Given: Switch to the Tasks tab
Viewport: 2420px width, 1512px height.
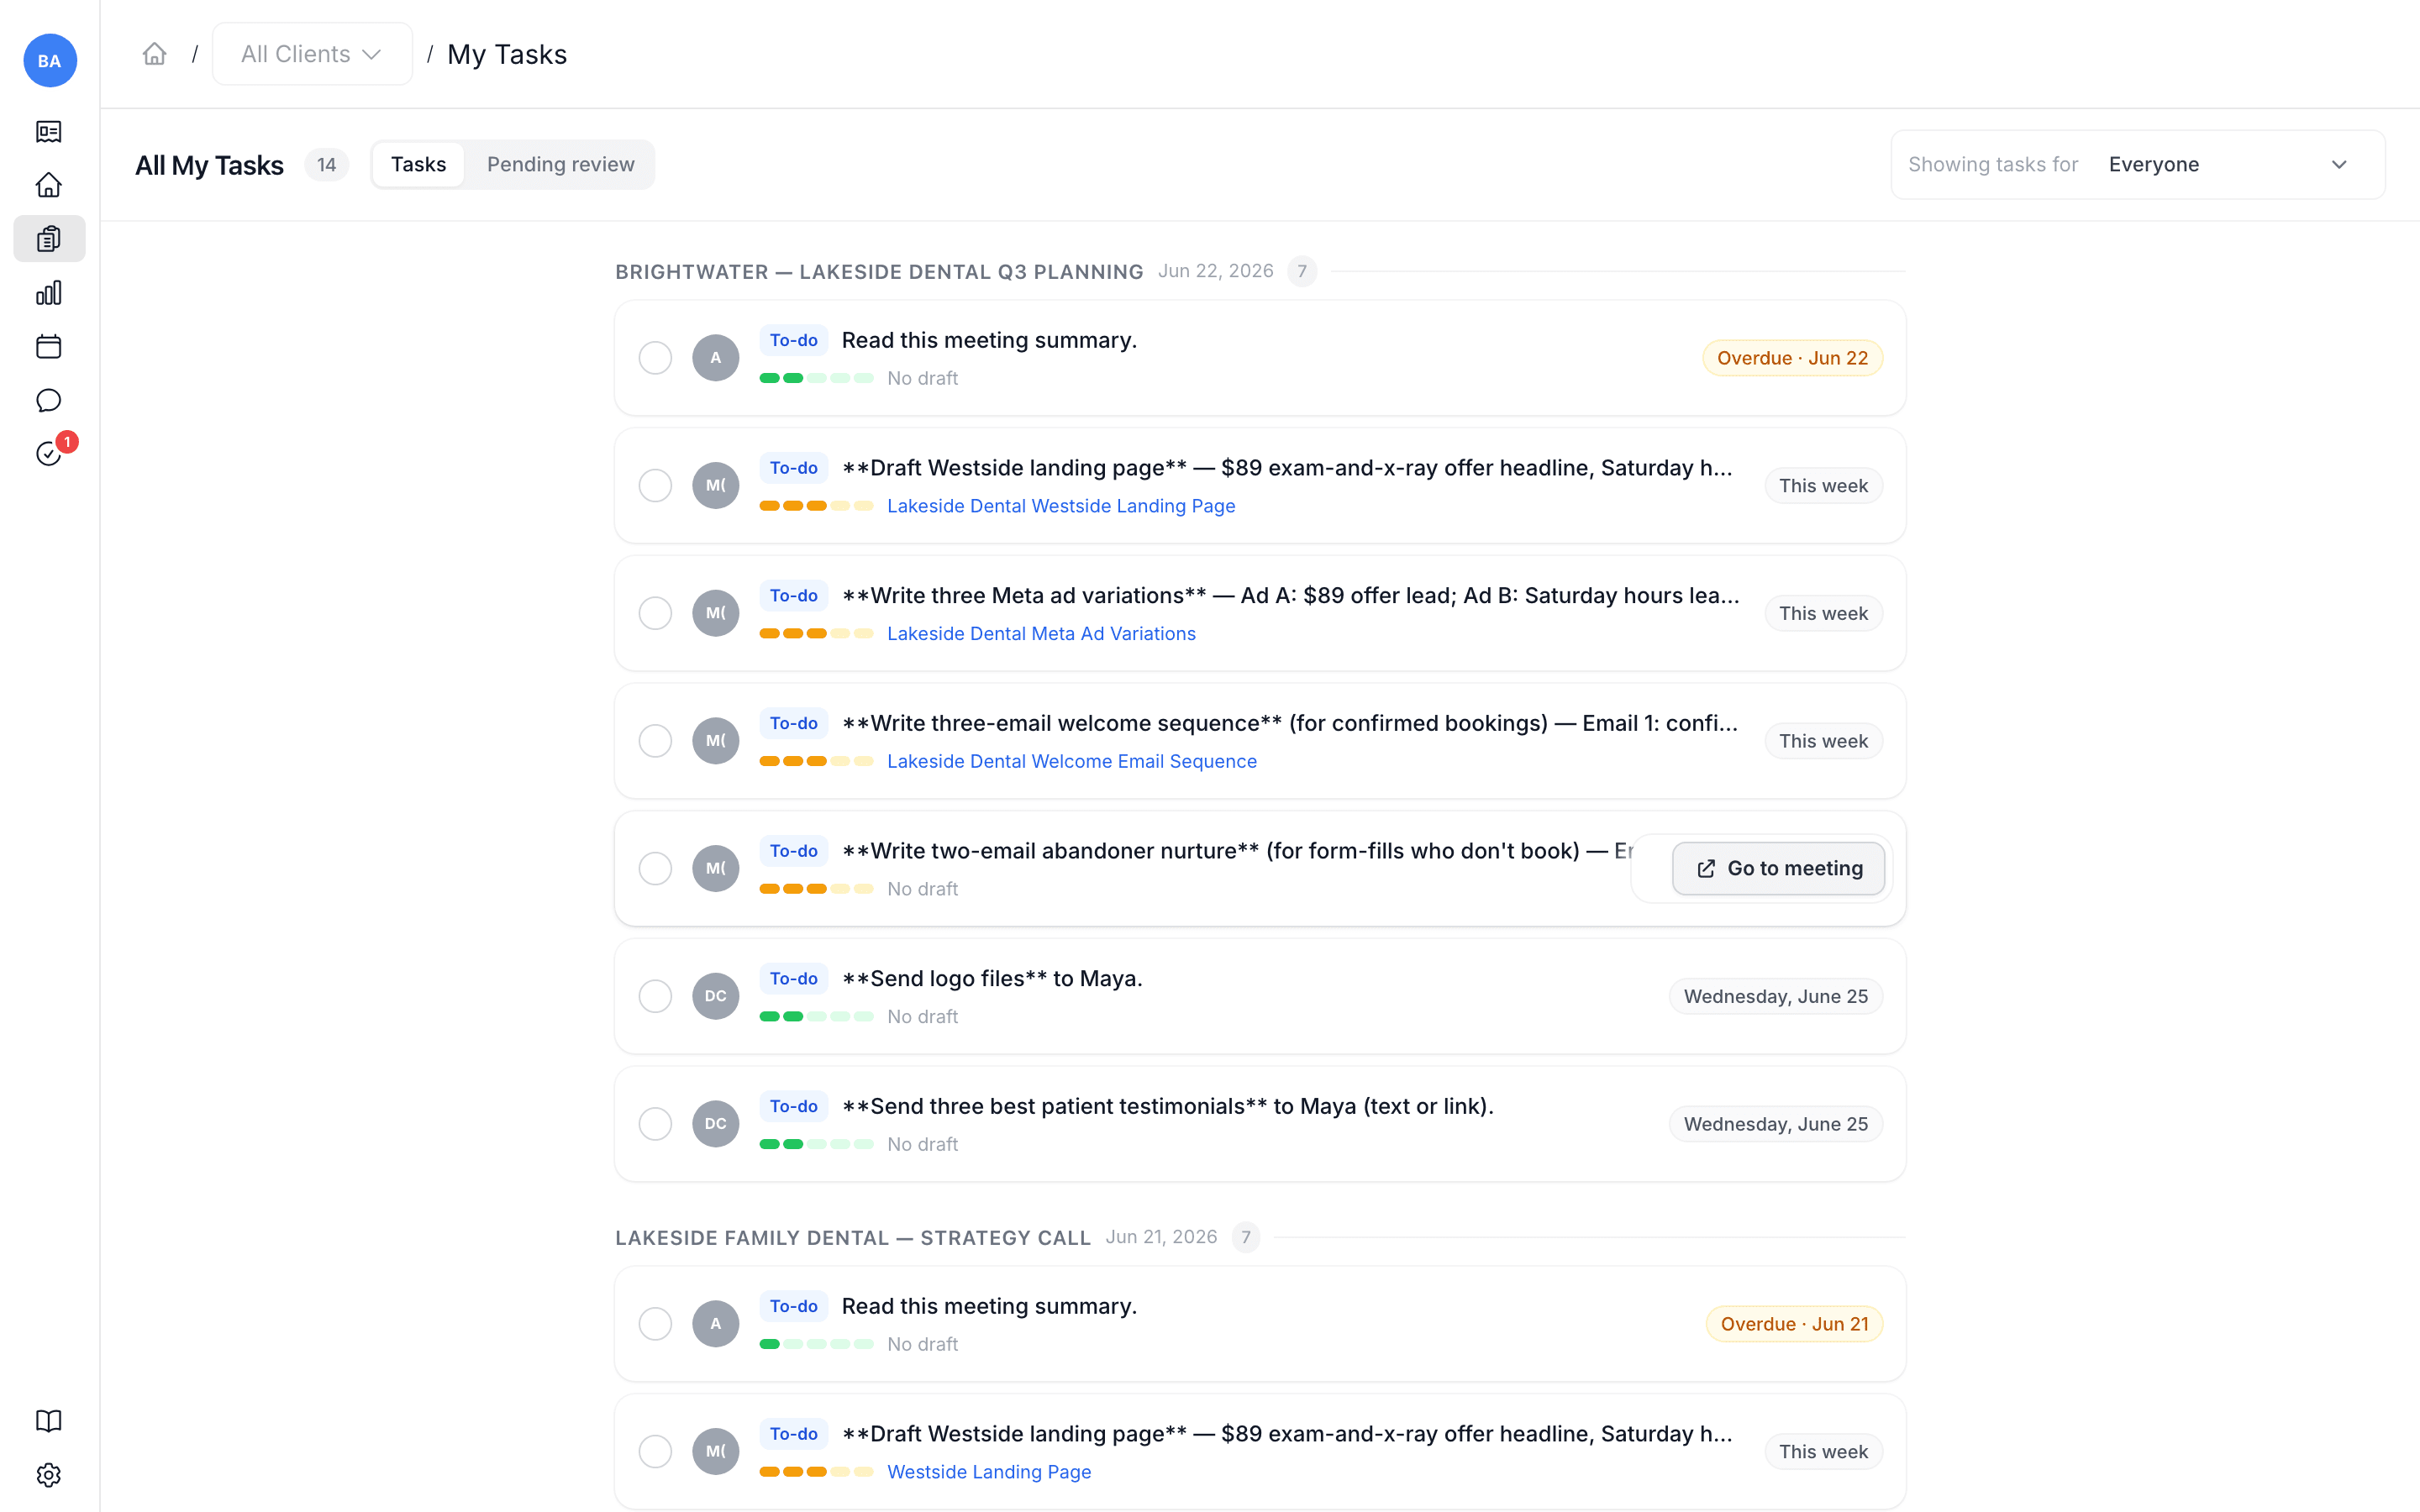Looking at the screenshot, I should tap(418, 165).
